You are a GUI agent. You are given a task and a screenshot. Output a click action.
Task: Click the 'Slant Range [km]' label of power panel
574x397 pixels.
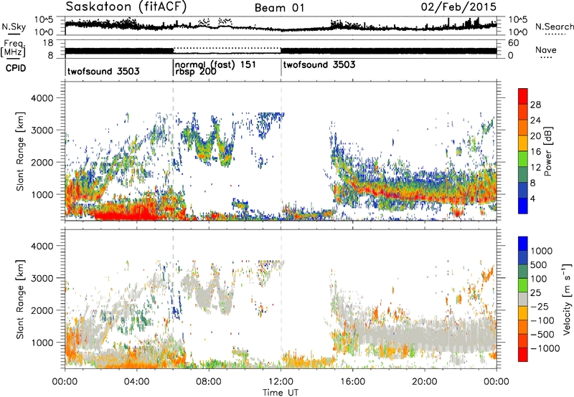(x=21, y=151)
